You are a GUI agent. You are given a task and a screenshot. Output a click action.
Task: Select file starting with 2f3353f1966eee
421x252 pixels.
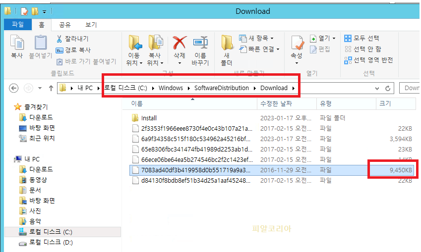pos(272,128)
